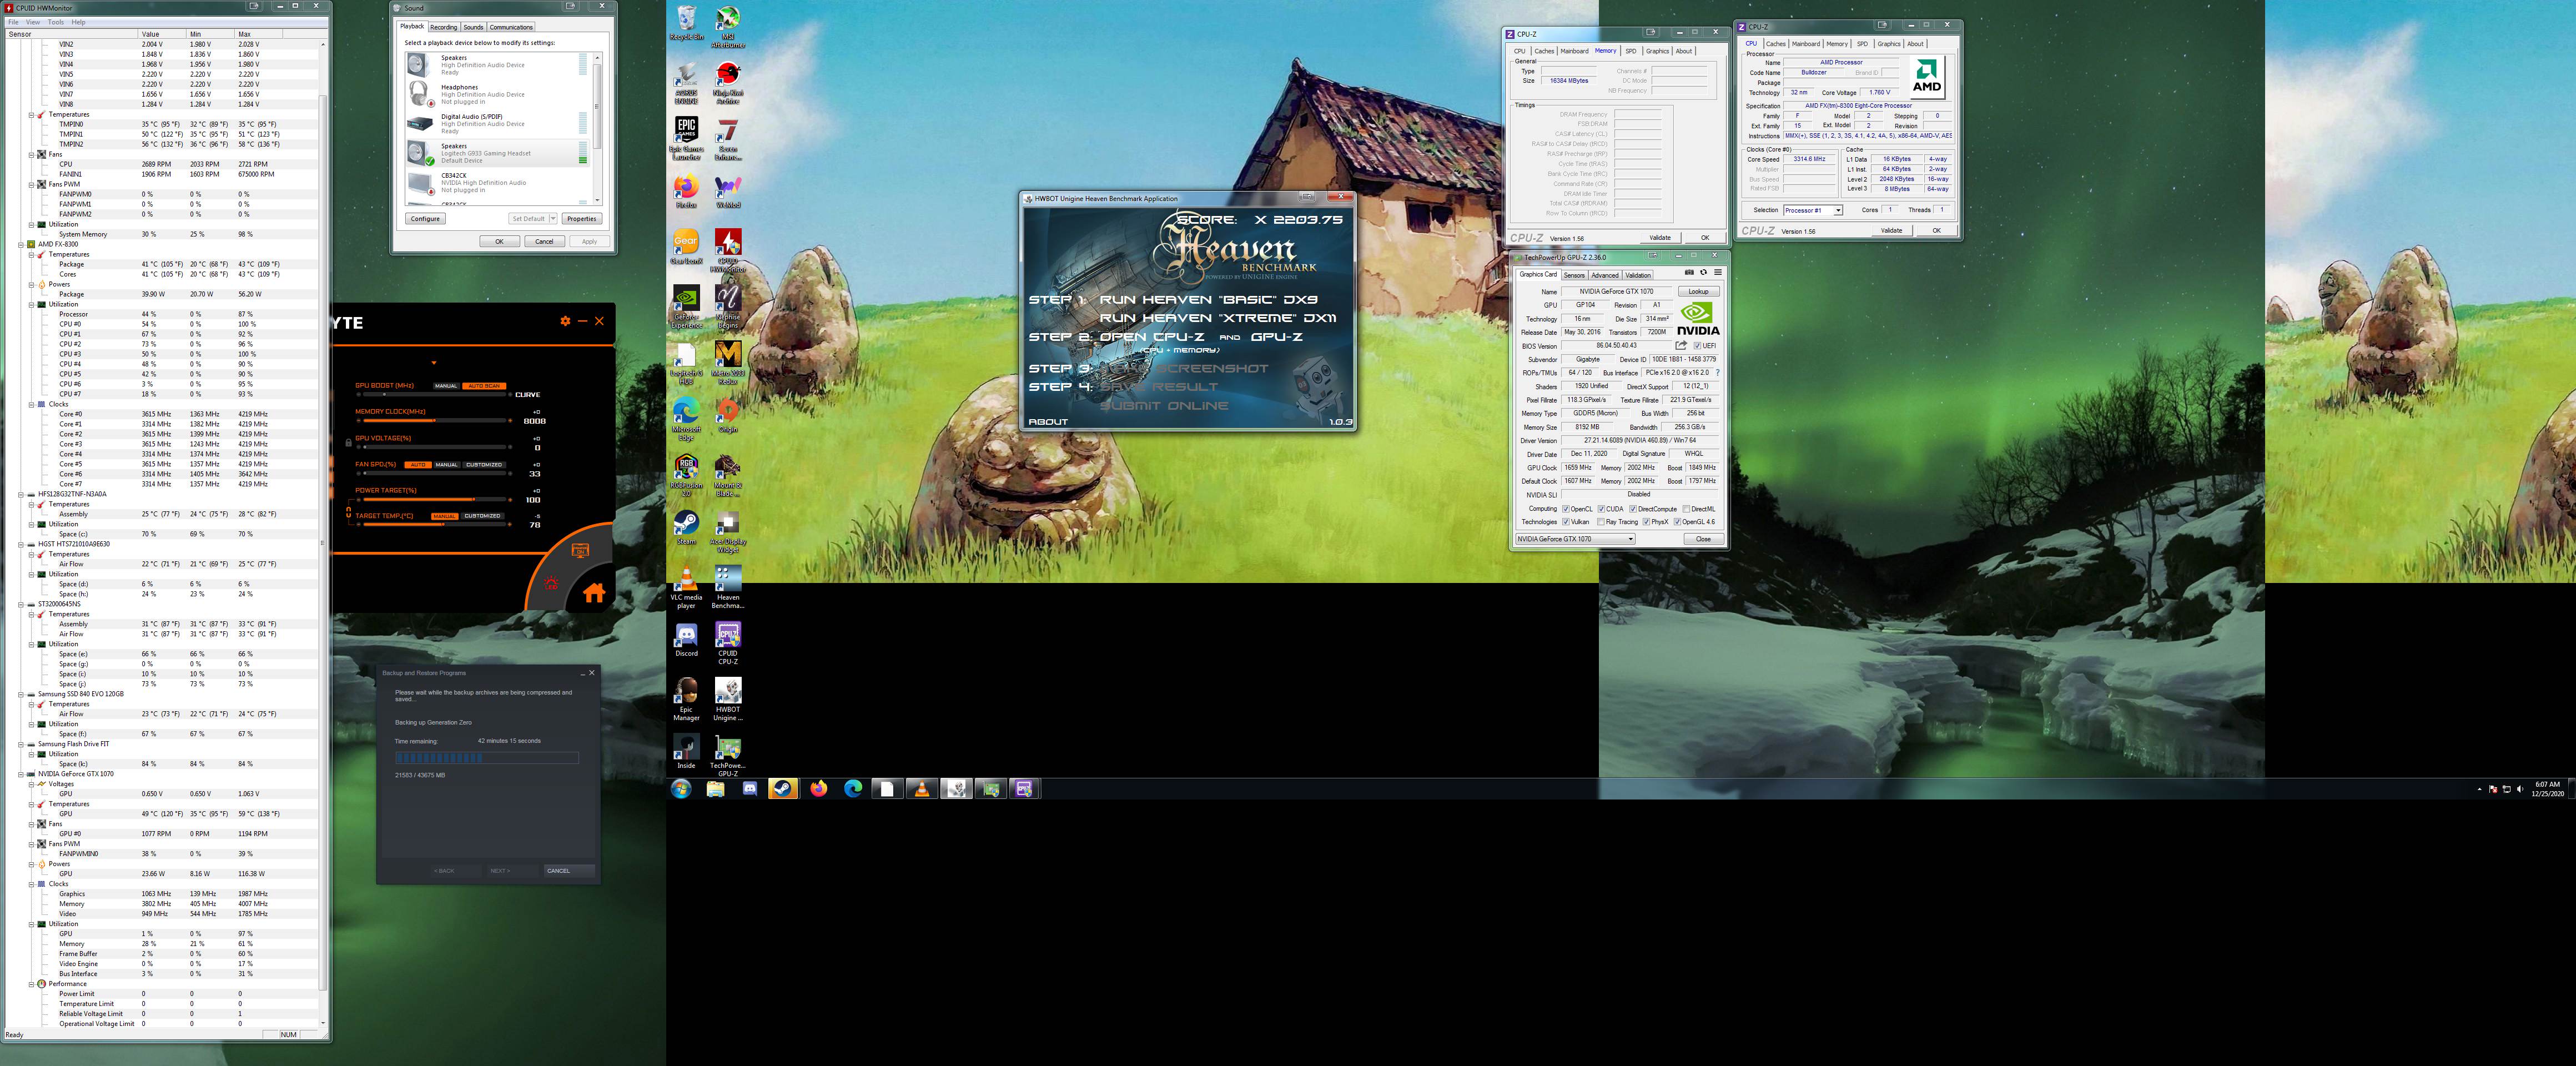Open TechPowerUp GPU-Z desktop shortcut

727,755
